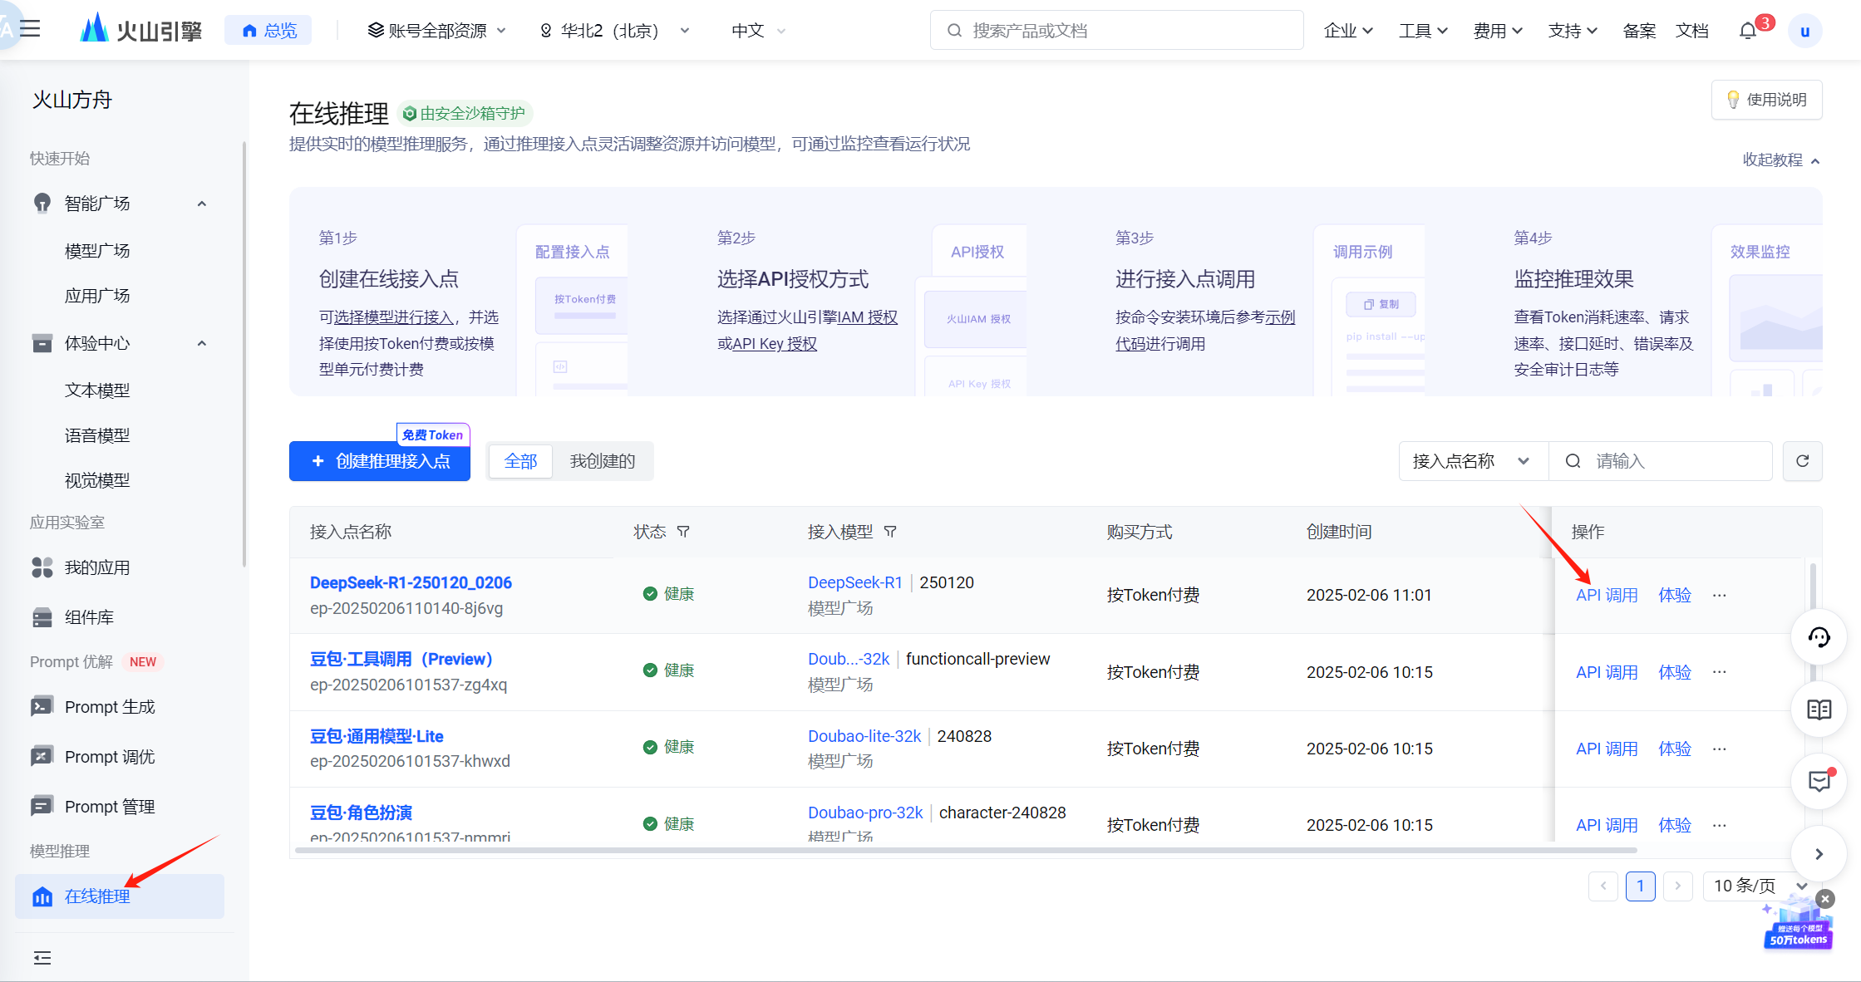Open more actions for 豆包·角色扮演 row
Viewport: 1861px width, 982px height.
(1720, 825)
